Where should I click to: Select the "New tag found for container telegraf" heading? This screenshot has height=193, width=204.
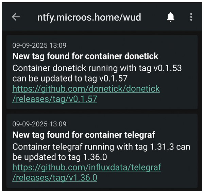[x=84, y=135]
